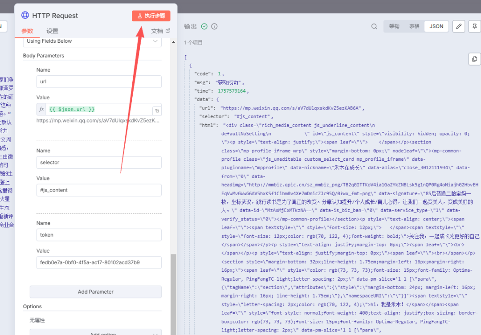Click the output search magnifier icon

tap(374, 26)
